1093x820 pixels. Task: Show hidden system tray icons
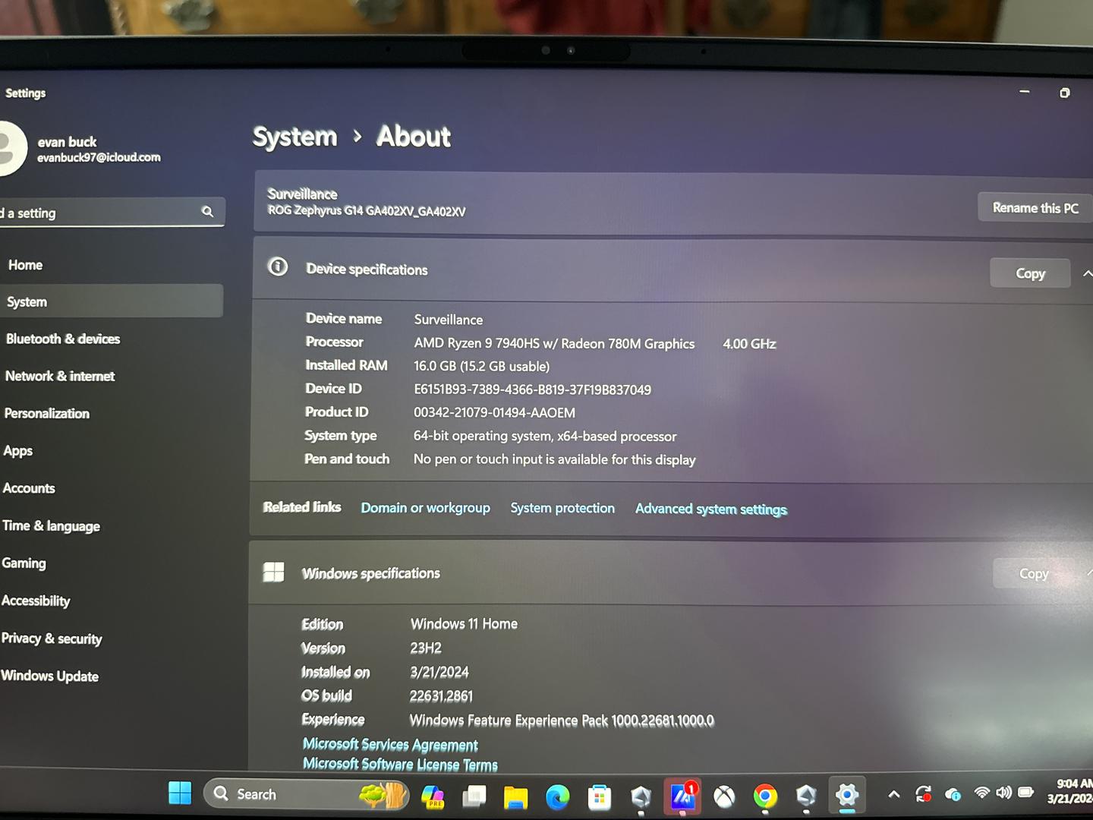point(894,794)
